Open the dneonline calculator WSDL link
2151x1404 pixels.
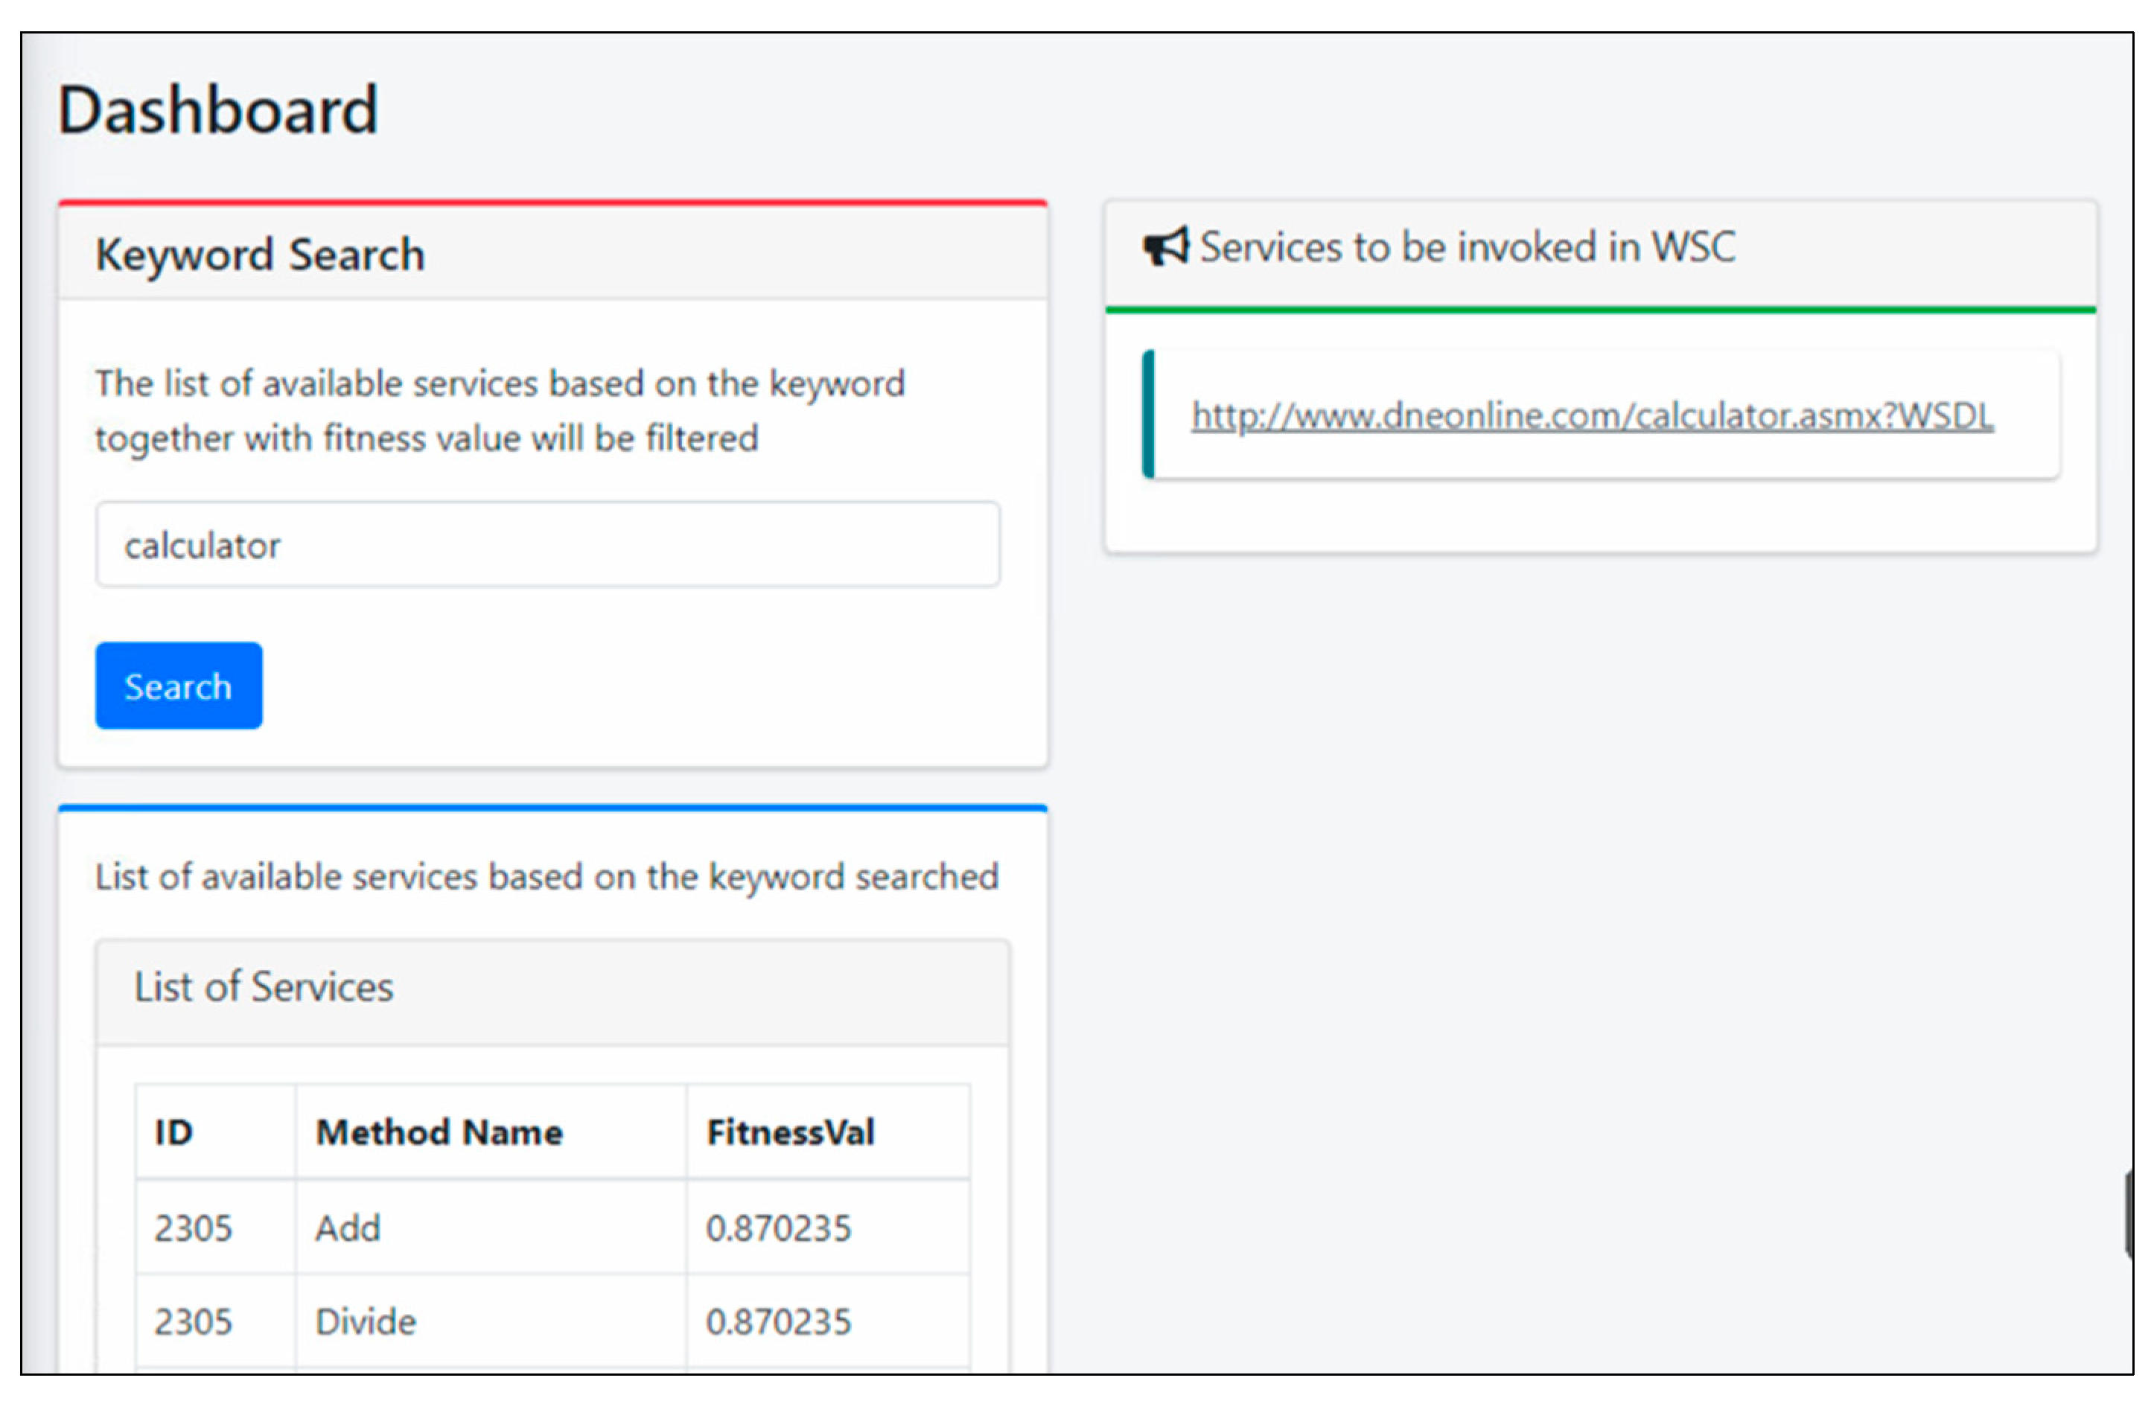[x=1592, y=415]
